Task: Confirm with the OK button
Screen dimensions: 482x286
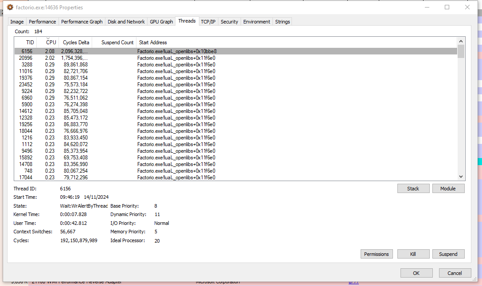Action: (416, 273)
